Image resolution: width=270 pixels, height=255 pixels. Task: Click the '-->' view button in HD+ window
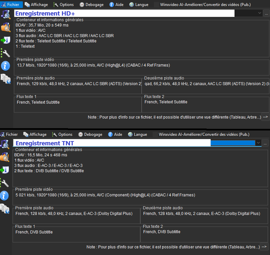point(265,117)
